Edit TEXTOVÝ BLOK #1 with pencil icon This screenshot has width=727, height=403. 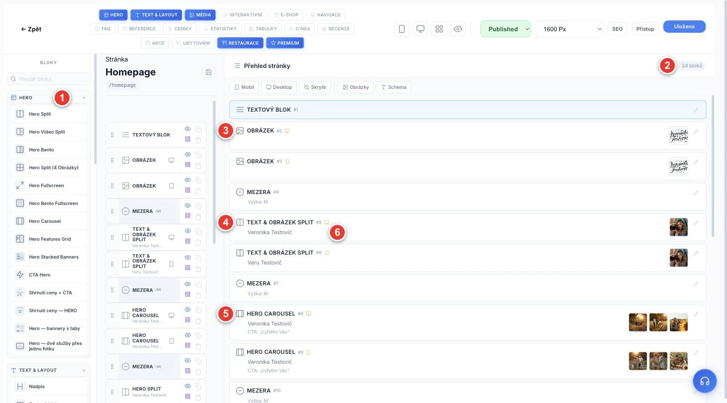point(696,110)
